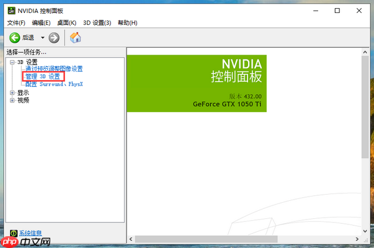Click the green Back arrow icon

click(x=14, y=38)
